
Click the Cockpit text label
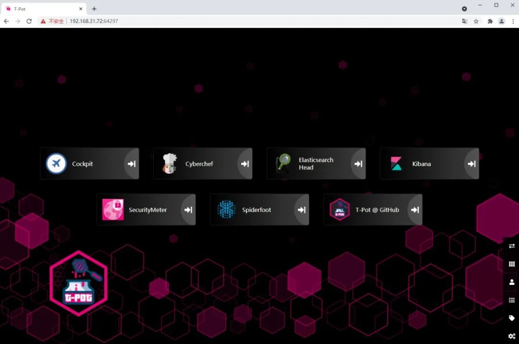[83, 164]
